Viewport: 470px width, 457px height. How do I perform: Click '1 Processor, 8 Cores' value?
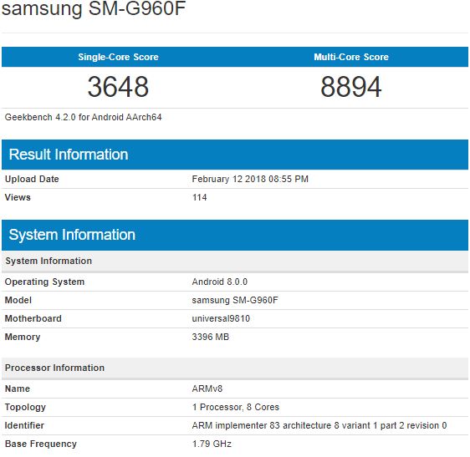click(236, 407)
